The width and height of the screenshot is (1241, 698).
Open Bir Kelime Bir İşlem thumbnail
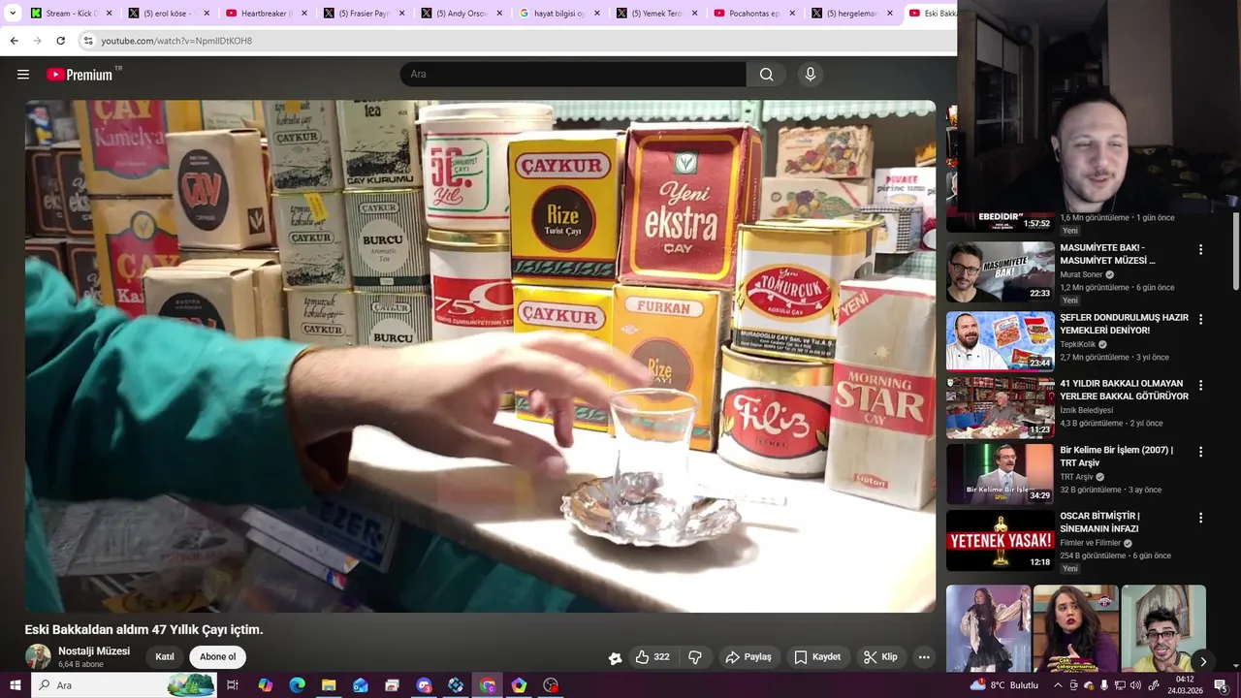[1000, 474]
